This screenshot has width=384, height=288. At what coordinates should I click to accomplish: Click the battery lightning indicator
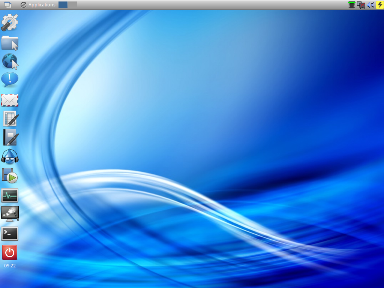[379, 4]
